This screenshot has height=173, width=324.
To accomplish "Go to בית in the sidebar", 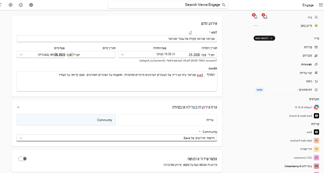I will click(310, 17).
